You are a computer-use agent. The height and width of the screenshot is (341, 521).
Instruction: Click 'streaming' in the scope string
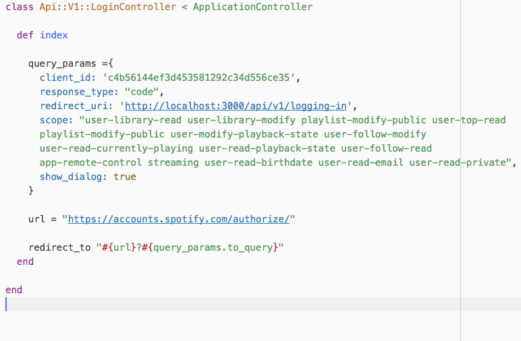[173, 162]
